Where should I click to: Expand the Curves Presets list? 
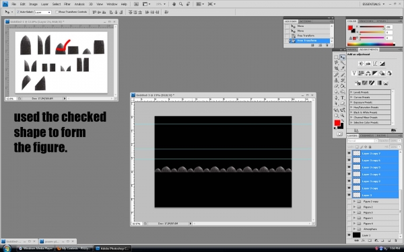(351, 97)
